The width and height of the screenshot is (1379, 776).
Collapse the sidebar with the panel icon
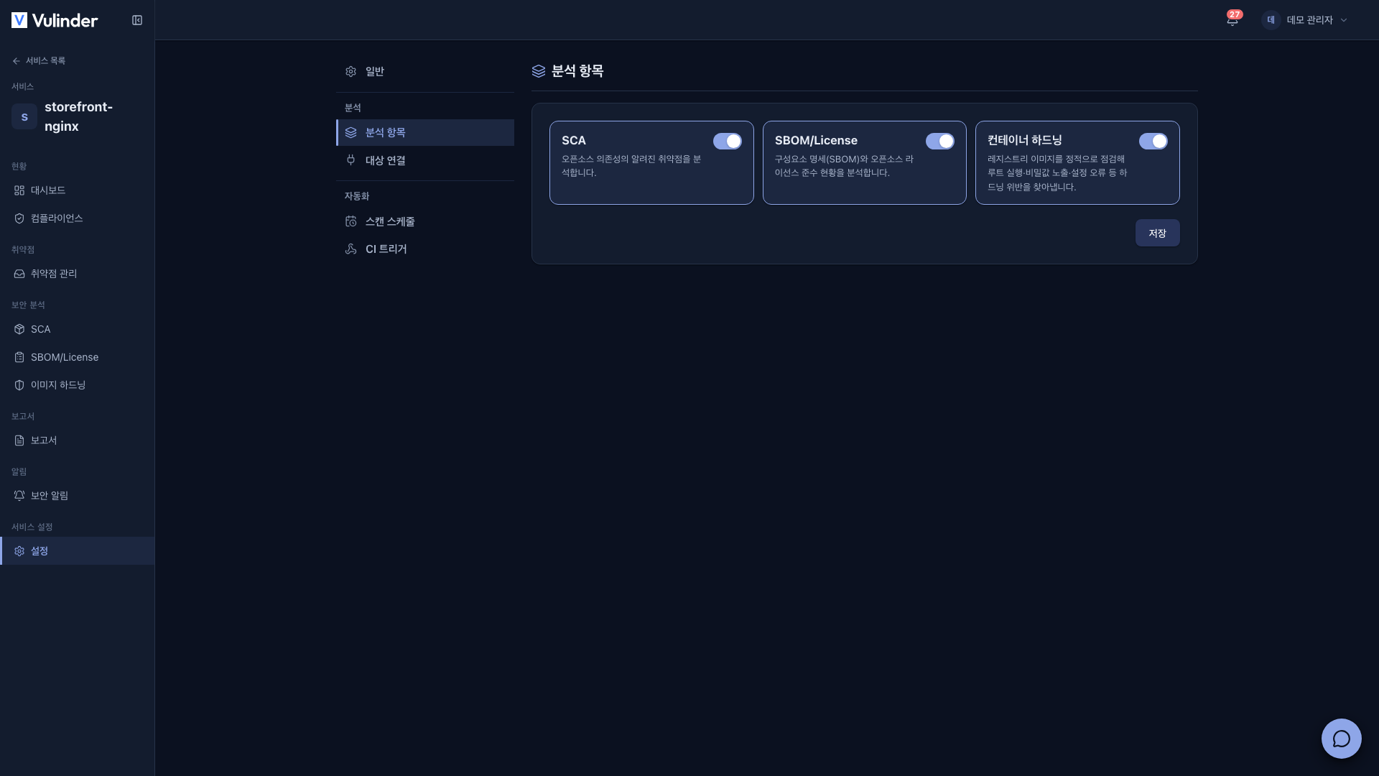point(137,20)
